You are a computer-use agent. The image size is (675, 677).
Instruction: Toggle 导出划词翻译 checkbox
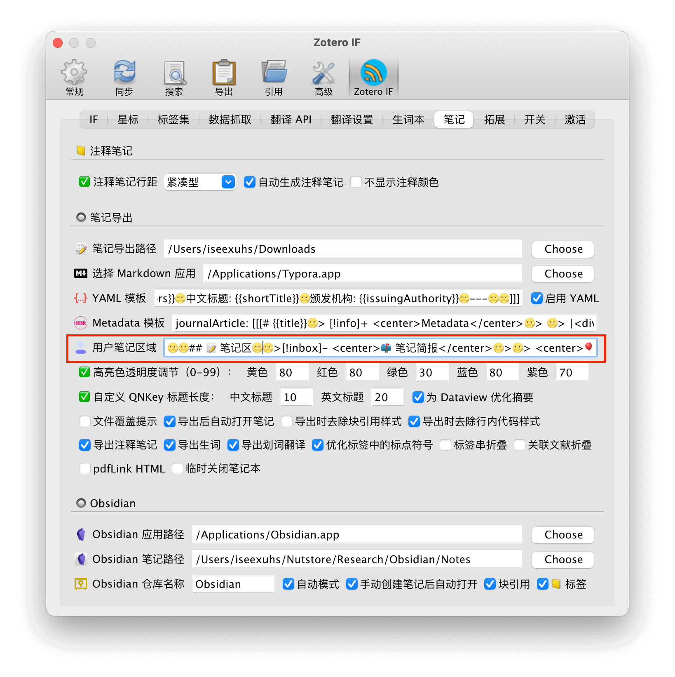click(233, 445)
